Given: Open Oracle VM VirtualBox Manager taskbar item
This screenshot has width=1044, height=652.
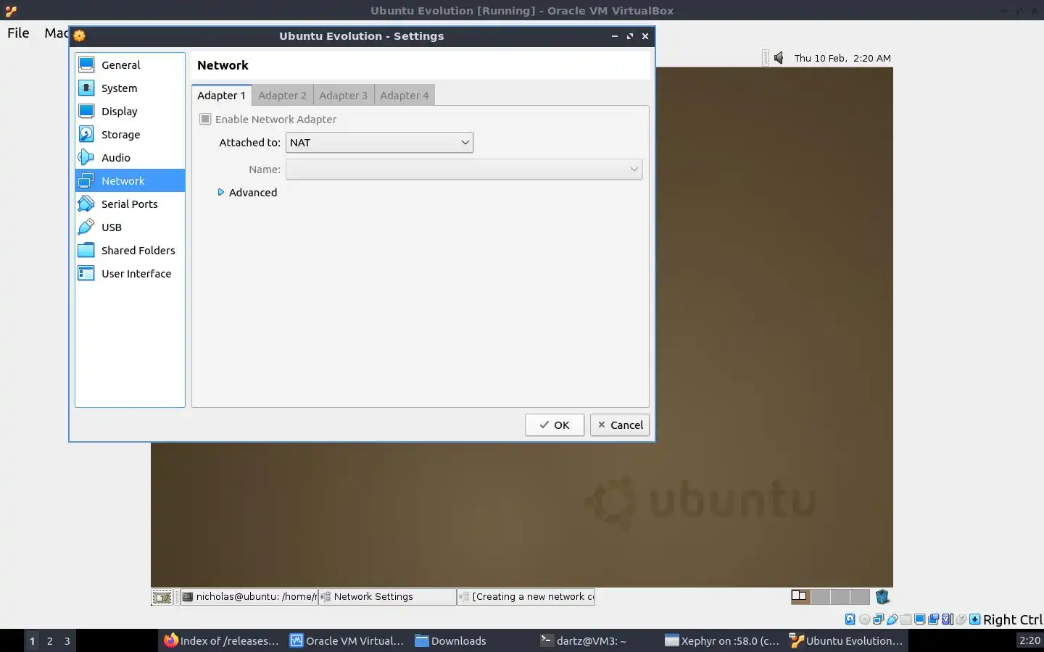Looking at the screenshot, I should coord(347,641).
